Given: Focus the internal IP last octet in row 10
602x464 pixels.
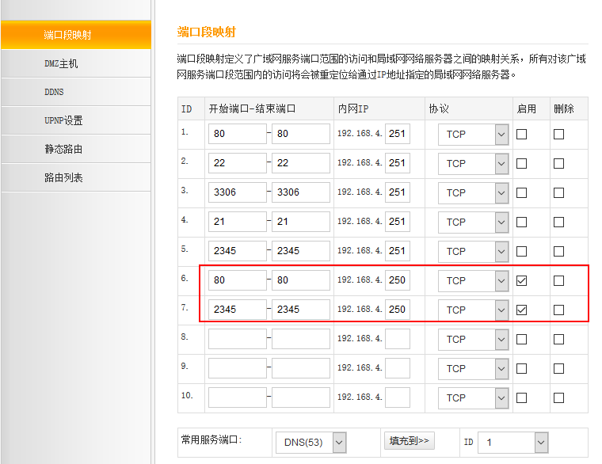Looking at the screenshot, I should point(398,397).
